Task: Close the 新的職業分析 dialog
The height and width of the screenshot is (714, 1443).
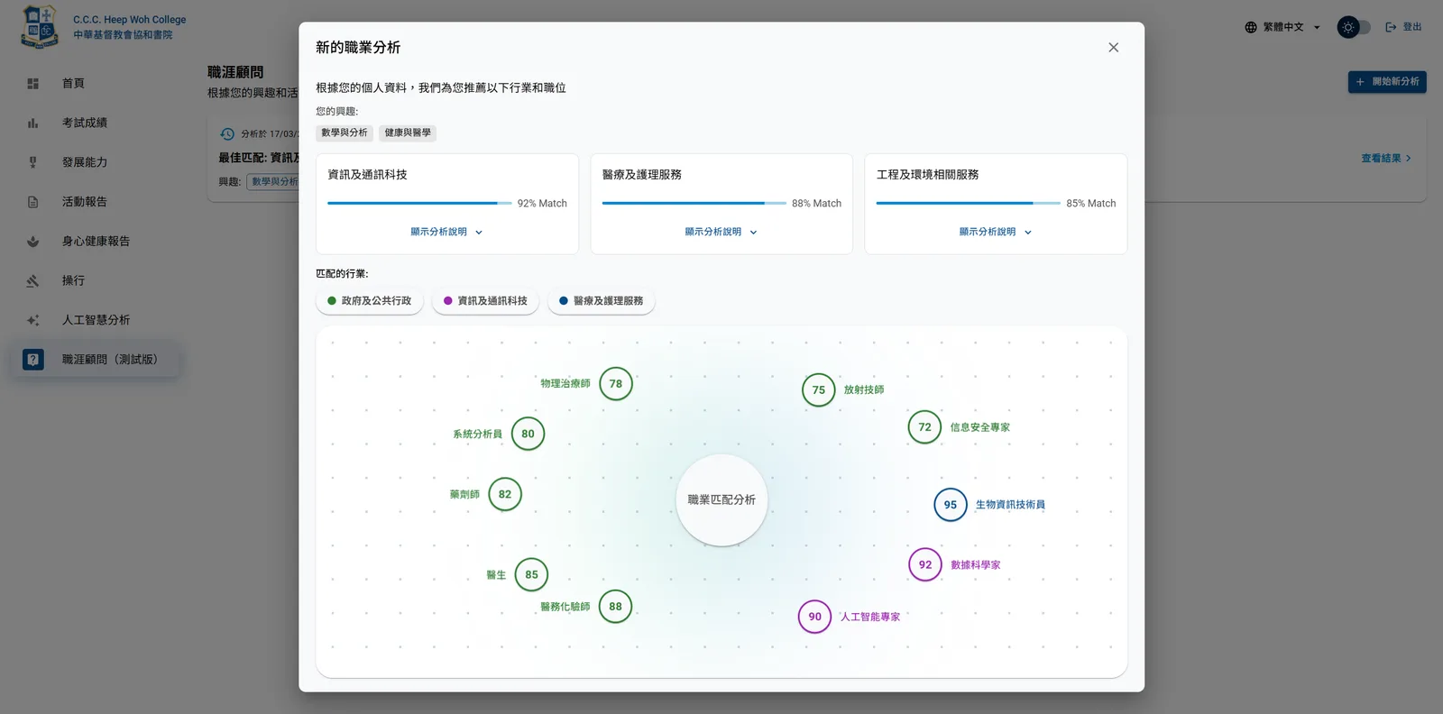Action: click(x=1113, y=48)
